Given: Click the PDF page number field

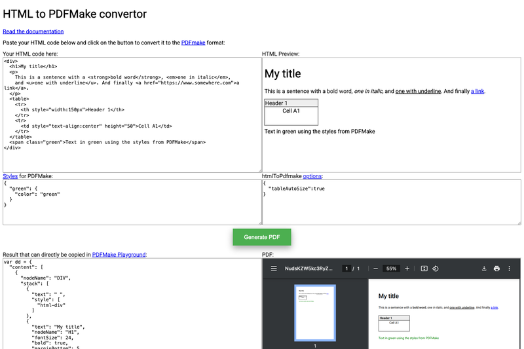Looking at the screenshot, I should (346, 268).
